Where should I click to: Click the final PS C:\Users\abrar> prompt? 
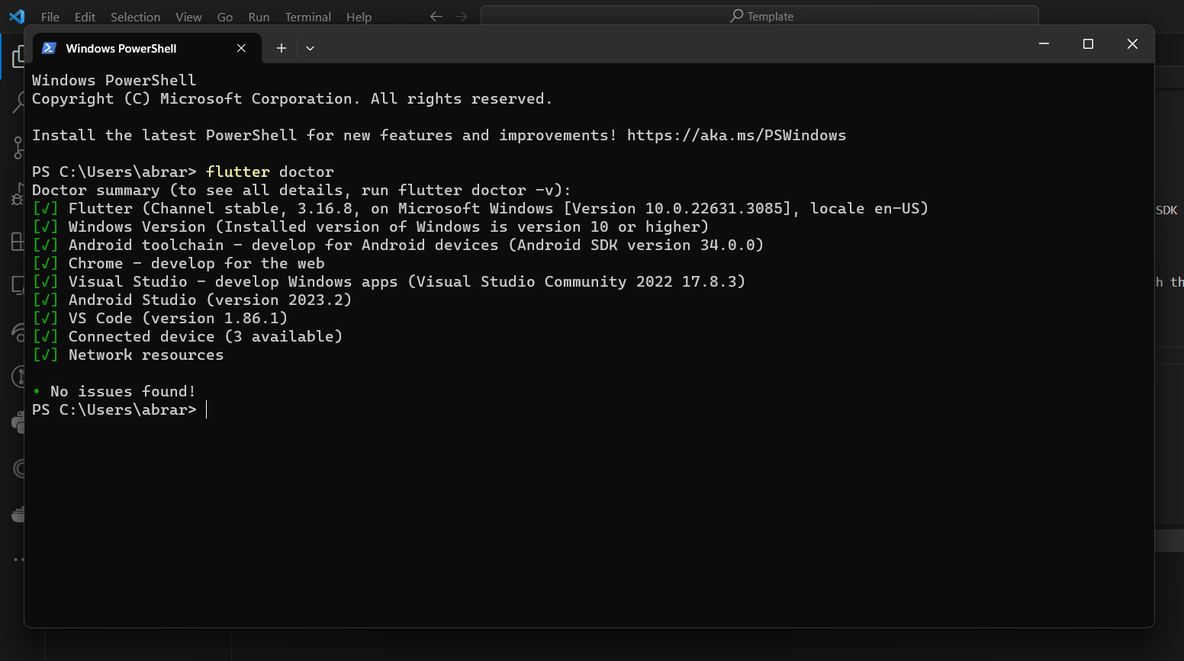pyautogui.click(x=114, y=410)
